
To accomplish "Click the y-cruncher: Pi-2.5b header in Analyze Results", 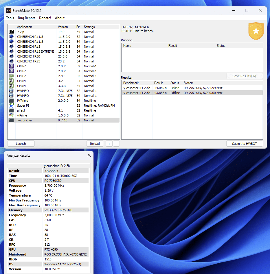I will click(x=57, y=166).
